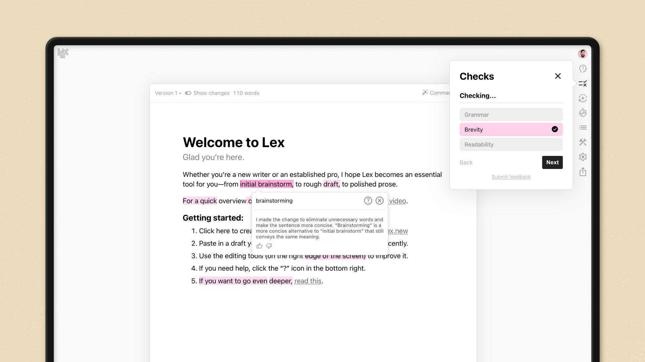
Task: Click the magic wand Command icon
Action: pyautogui.click(x=425, y=93)
